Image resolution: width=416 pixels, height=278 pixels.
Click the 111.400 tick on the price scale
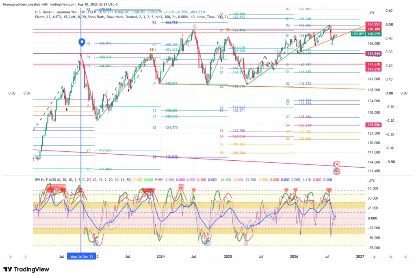374,171
